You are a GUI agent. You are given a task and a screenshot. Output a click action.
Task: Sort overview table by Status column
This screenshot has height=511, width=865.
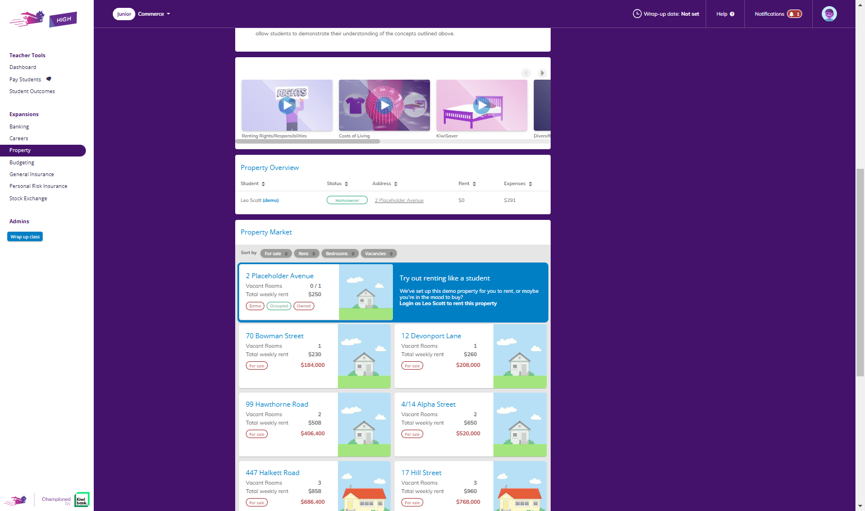[337, 184]
